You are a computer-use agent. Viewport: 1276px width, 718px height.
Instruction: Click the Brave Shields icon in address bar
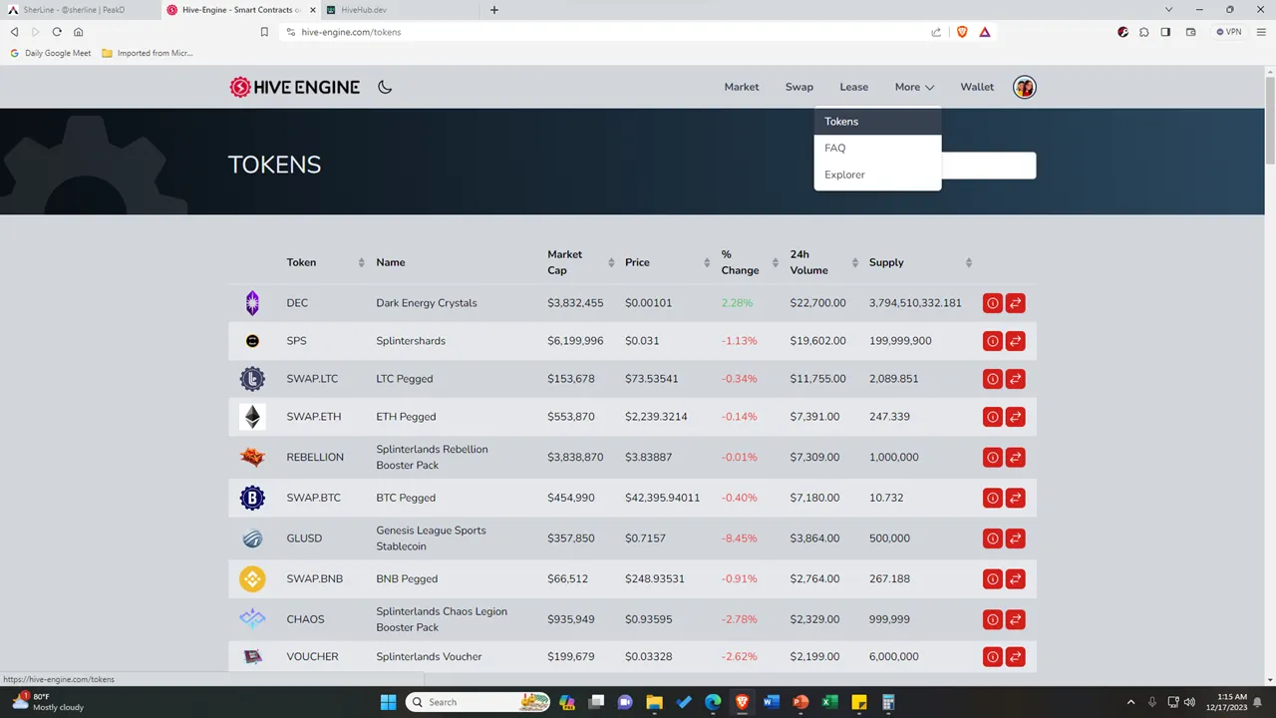pyautogui.click(x=962, y=32)
